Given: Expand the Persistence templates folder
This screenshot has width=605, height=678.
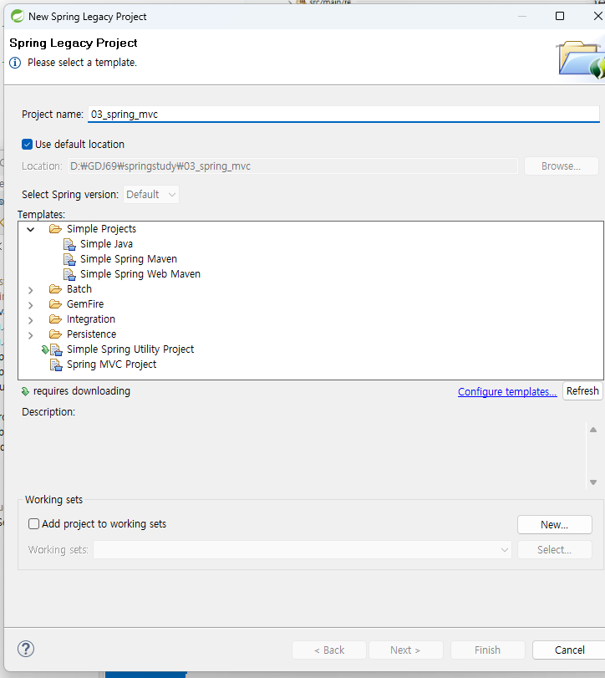Looking at the screenshot, I should (x=31, y=335).
